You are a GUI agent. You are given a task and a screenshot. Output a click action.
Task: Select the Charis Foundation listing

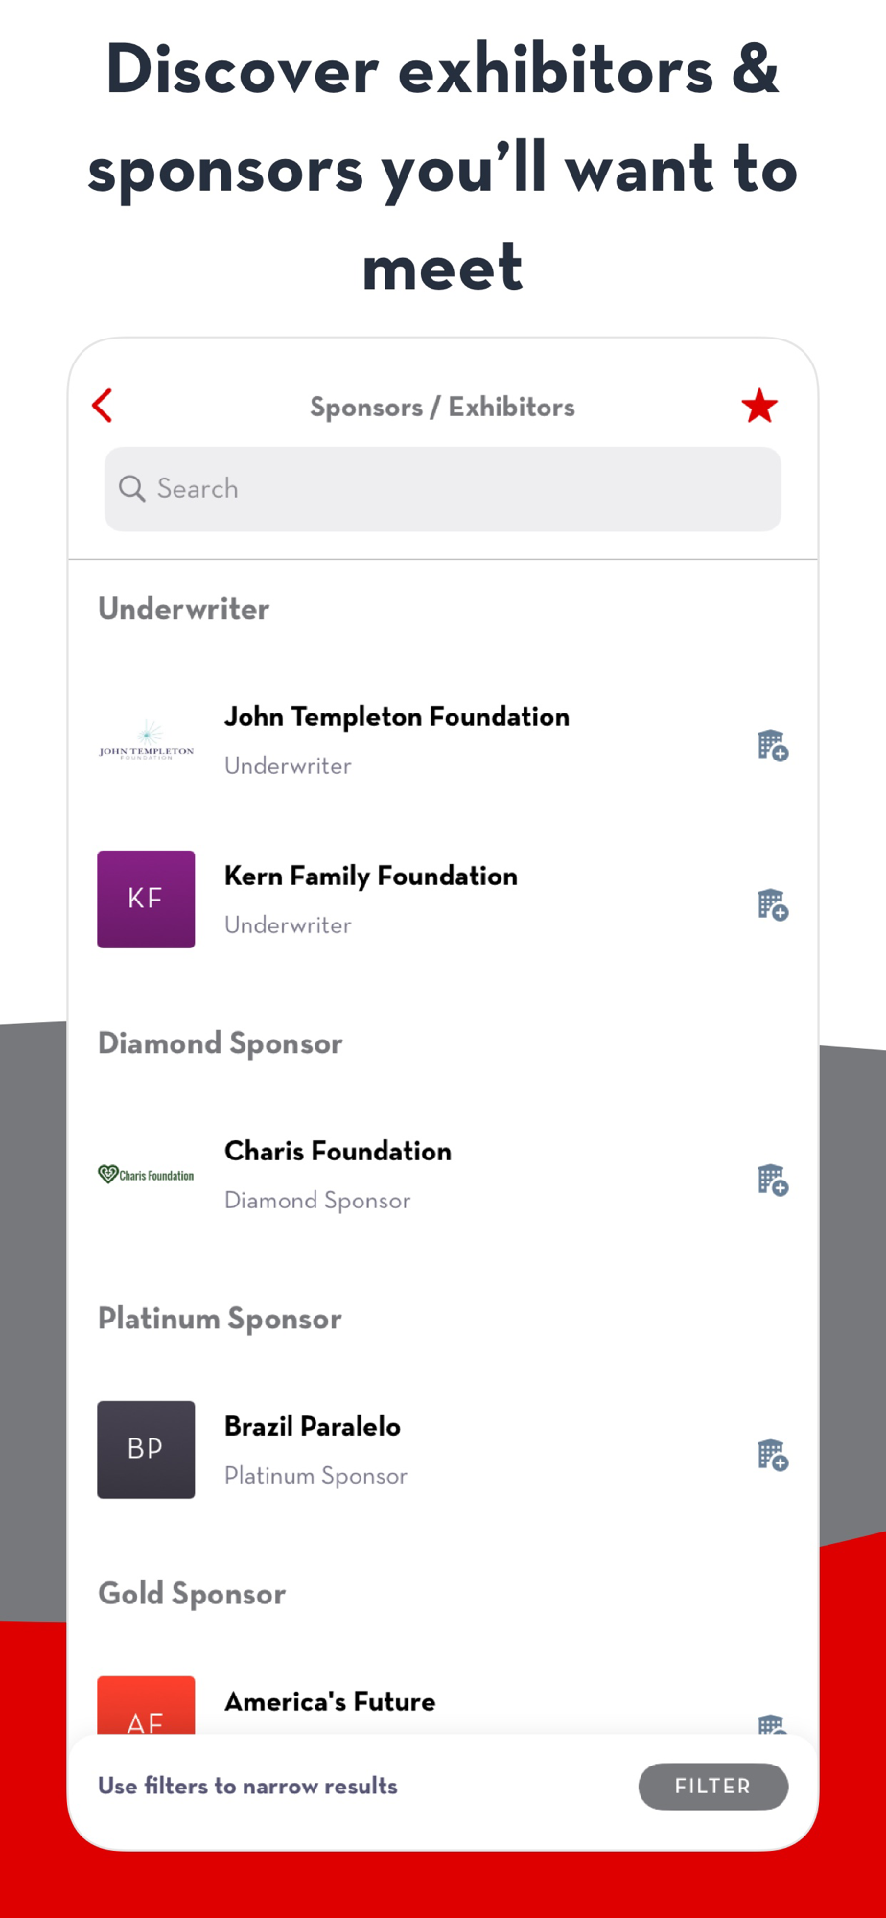coord(443,1175)
